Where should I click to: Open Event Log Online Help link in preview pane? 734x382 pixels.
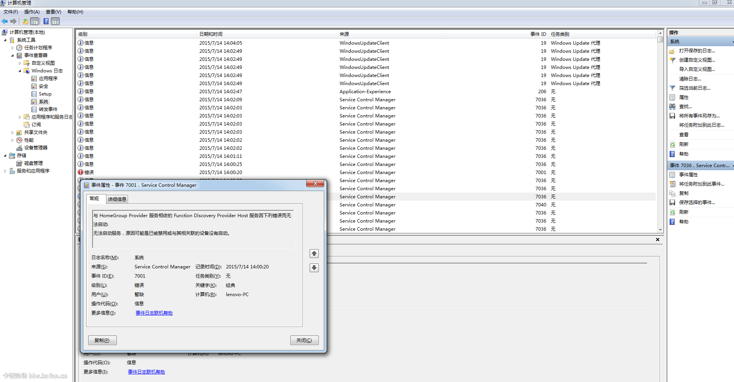click(x=146, y=372)
